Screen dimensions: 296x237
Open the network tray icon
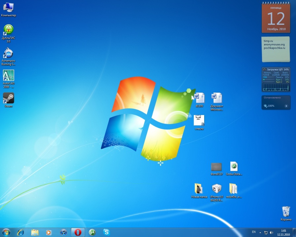266,233
